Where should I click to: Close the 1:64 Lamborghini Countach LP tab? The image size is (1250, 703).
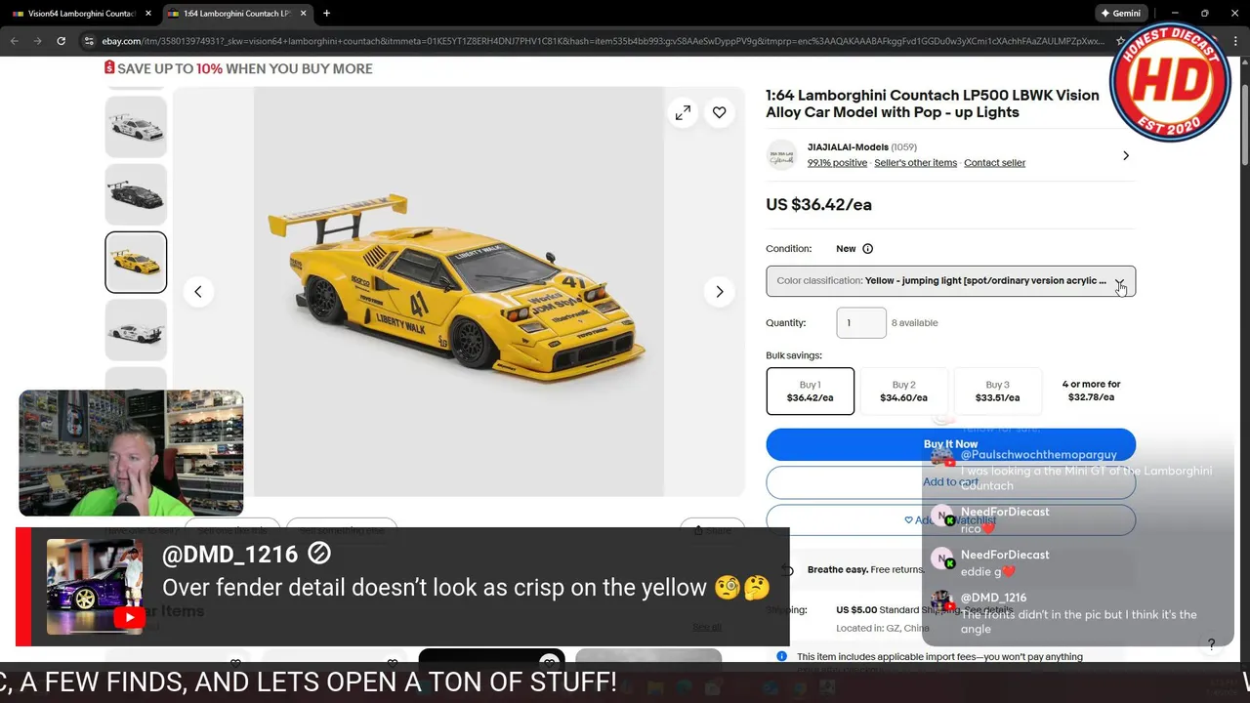point(304,14)
